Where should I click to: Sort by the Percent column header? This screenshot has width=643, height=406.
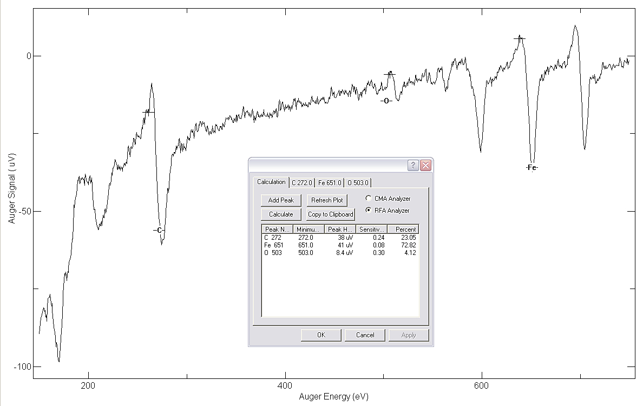pyautogui.click(x=403, y=230)
